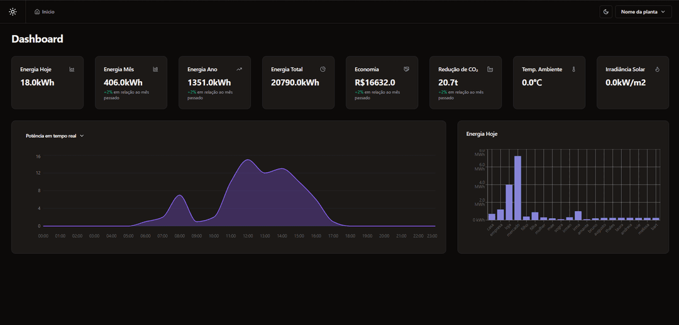
Task: Click the Energia Mês card label
Action: [x=119, y=69]
